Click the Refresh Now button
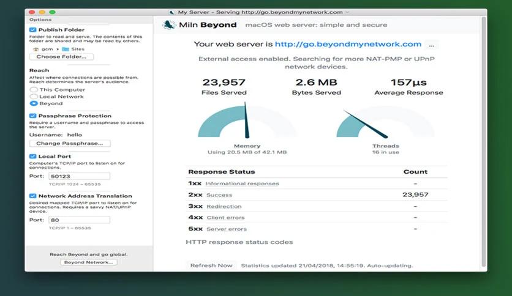512x296 pixels. [211, 265]
